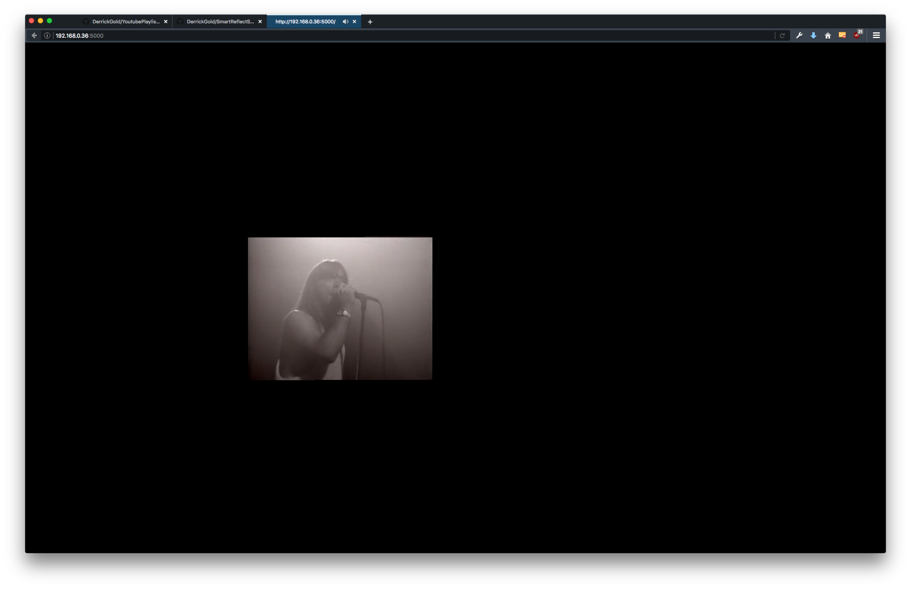Viewport: 911px width, 589px height.
Task: Open the downloads arrow panel
Action: 814,35
